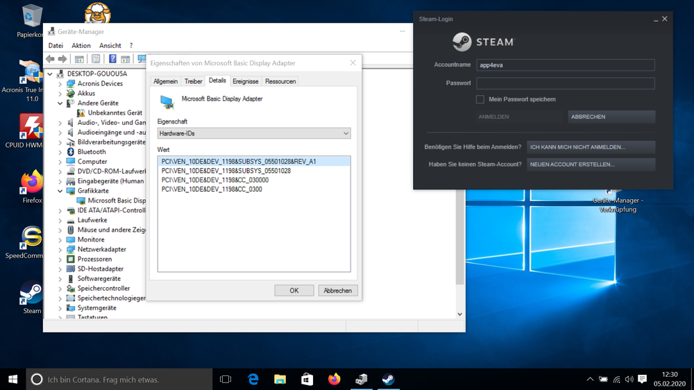Switch to the Treiber tab
The width and height of the screenshot is (694, 390).
pos(194,81)
